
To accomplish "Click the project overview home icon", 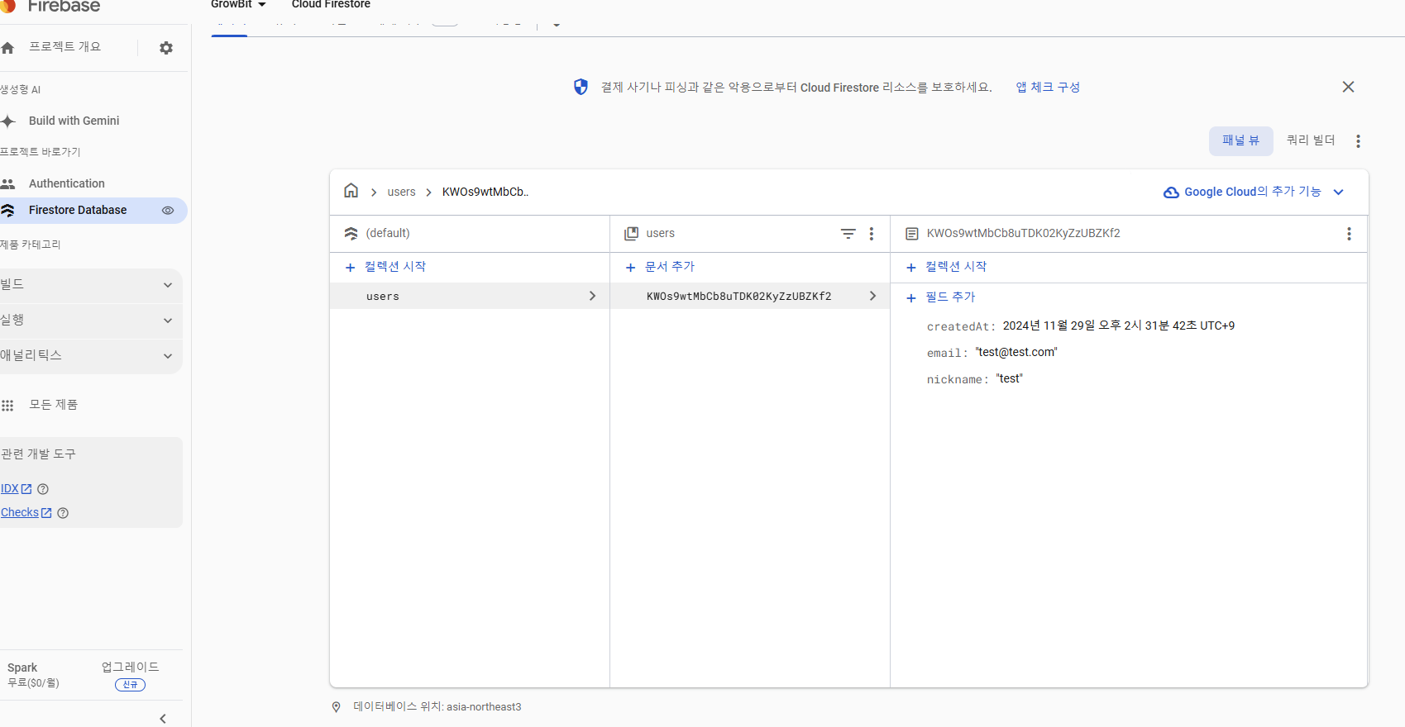I will tap(8, 48).
